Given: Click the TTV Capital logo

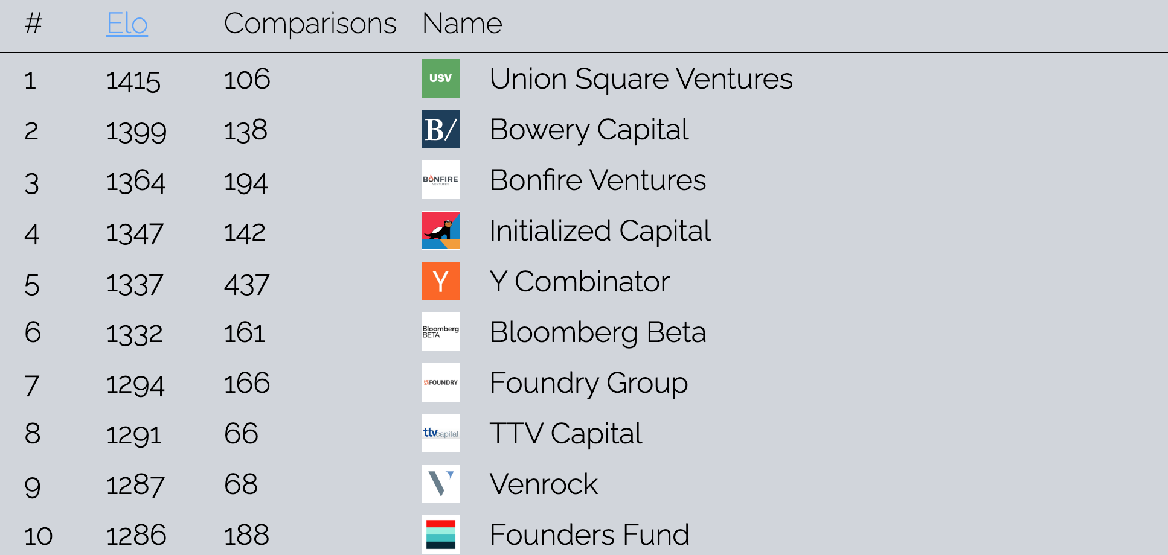Looking at the screenshot, I should coord(440,433).
